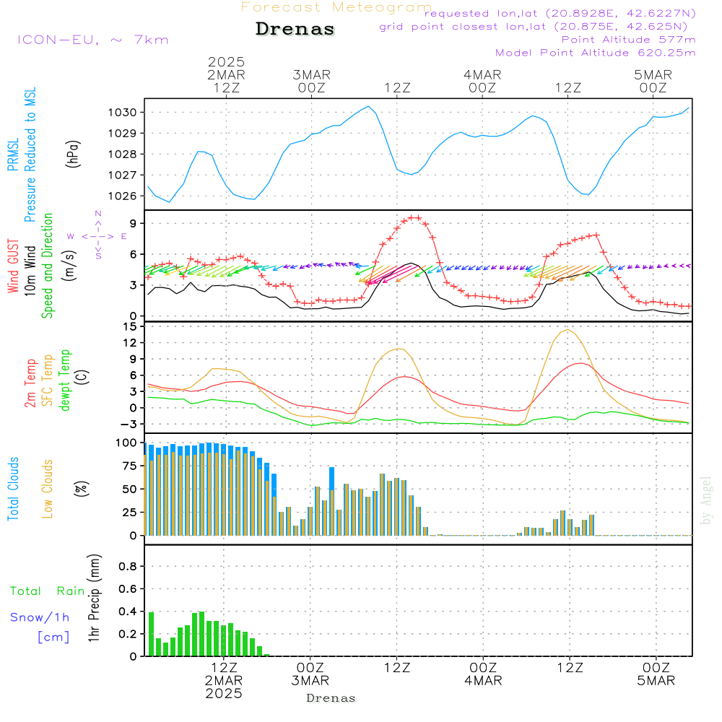This screenshot has width=722, height=722.
Task: Select the blue 'Snow/1h' legend text
Action: [40, 617]
